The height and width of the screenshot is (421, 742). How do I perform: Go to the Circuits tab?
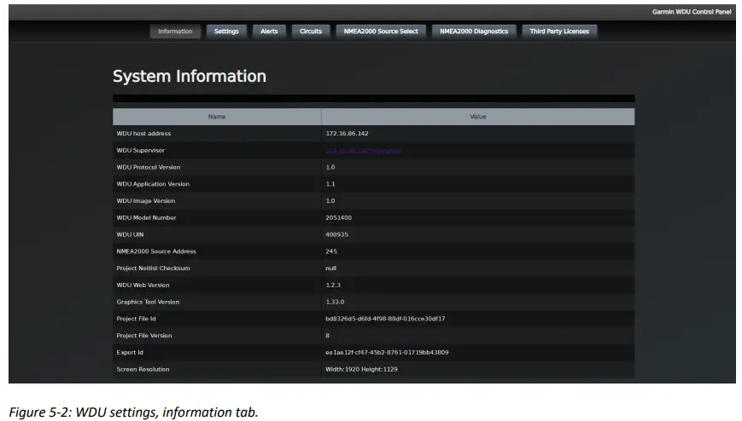click(311, 32)
